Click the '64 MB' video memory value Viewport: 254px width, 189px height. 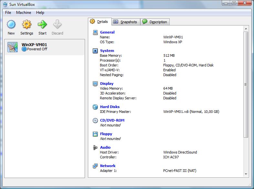pyautogui.click(x=168, y=88)
